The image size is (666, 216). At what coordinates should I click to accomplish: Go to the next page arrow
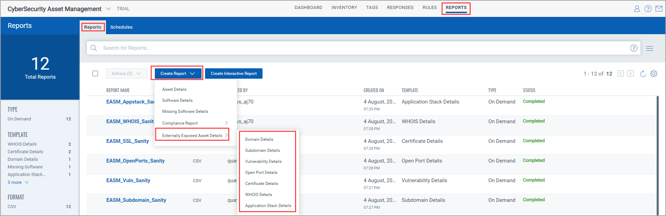[x=630, y=74]
